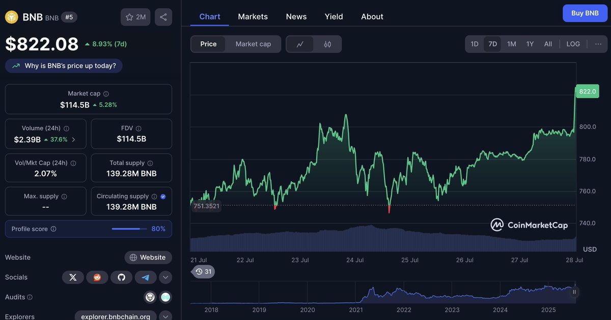
Task: Click the historical range navigator mini chart
Action: (x=383, y=293)
